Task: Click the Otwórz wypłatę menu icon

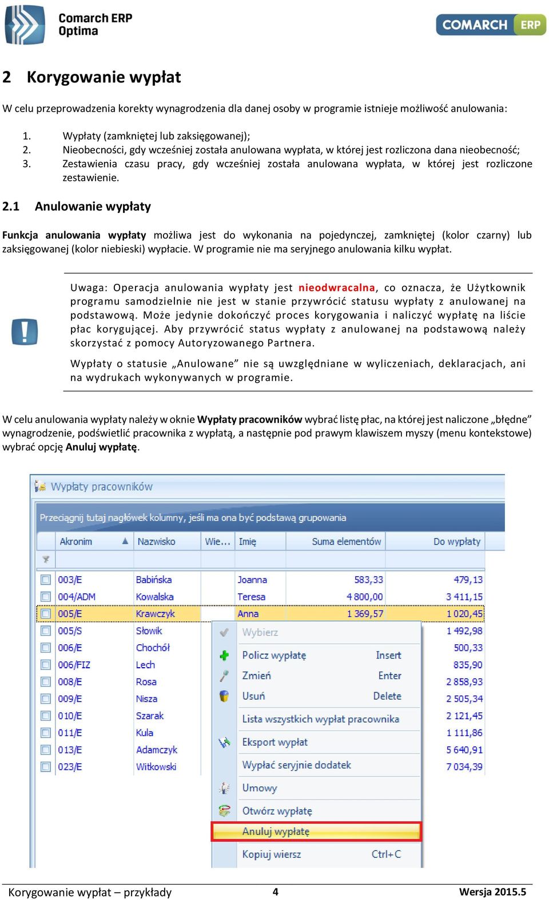Action: point(224,811)
